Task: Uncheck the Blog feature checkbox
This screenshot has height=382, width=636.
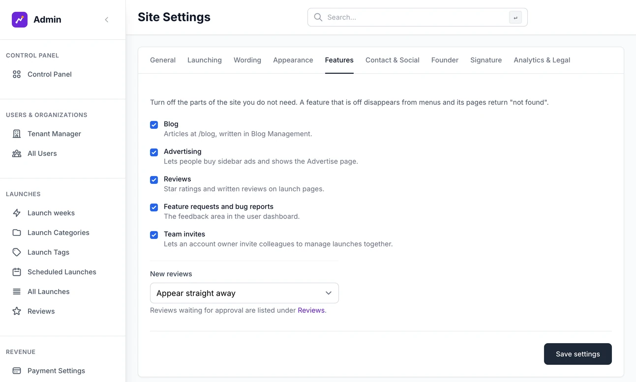Action: (x=154, y=125)
